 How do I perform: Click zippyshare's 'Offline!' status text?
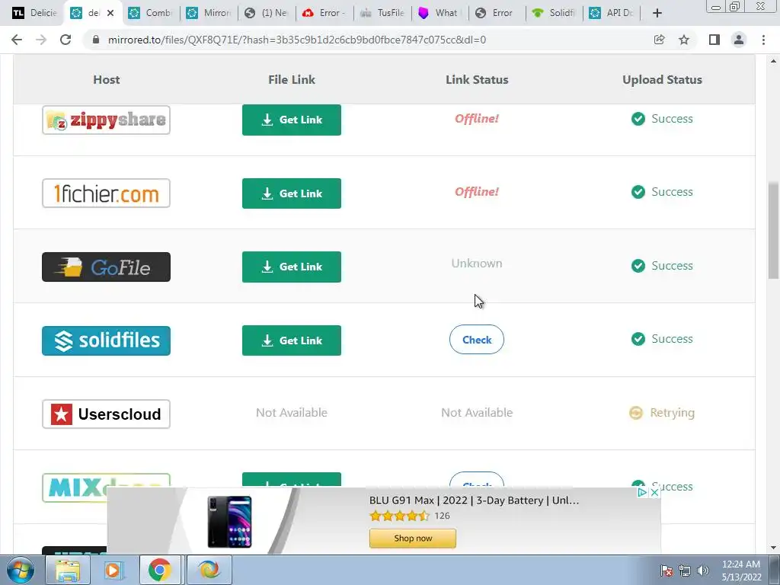pyautogui.click(x=477, y=118)
